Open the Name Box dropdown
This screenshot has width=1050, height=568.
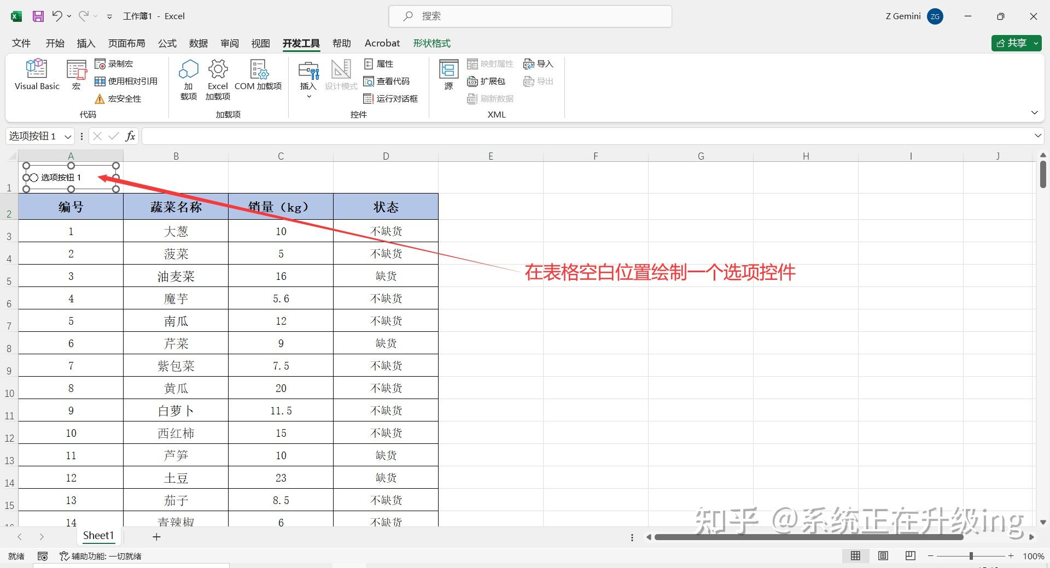(x=68, y=136)
